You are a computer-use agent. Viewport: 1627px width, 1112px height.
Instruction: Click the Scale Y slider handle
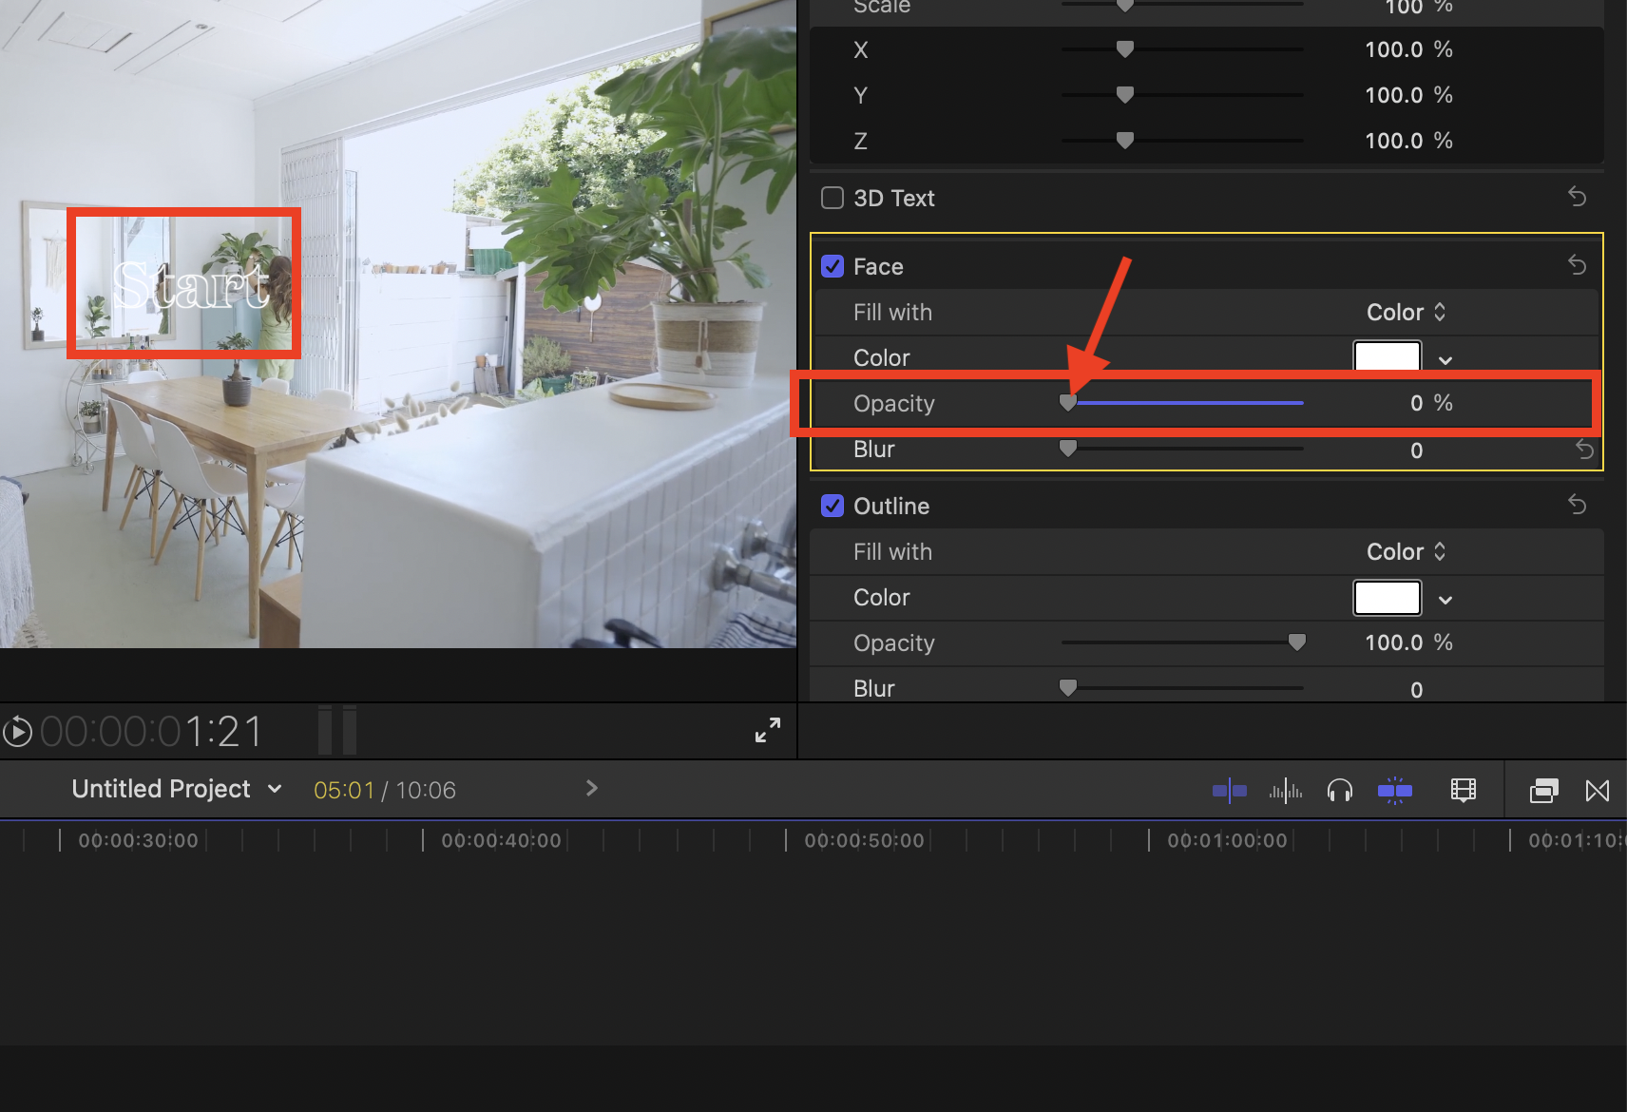pos(1125,94)
